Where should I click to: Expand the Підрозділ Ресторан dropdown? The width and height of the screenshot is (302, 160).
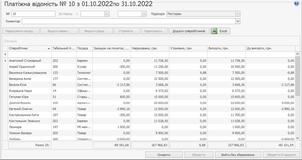click(x=238, y=14)
